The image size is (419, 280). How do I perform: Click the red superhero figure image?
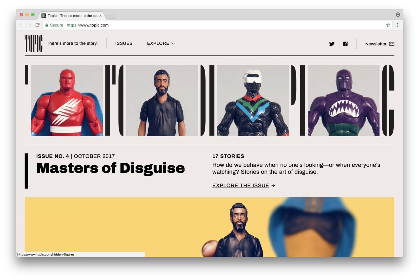(67, 101)
